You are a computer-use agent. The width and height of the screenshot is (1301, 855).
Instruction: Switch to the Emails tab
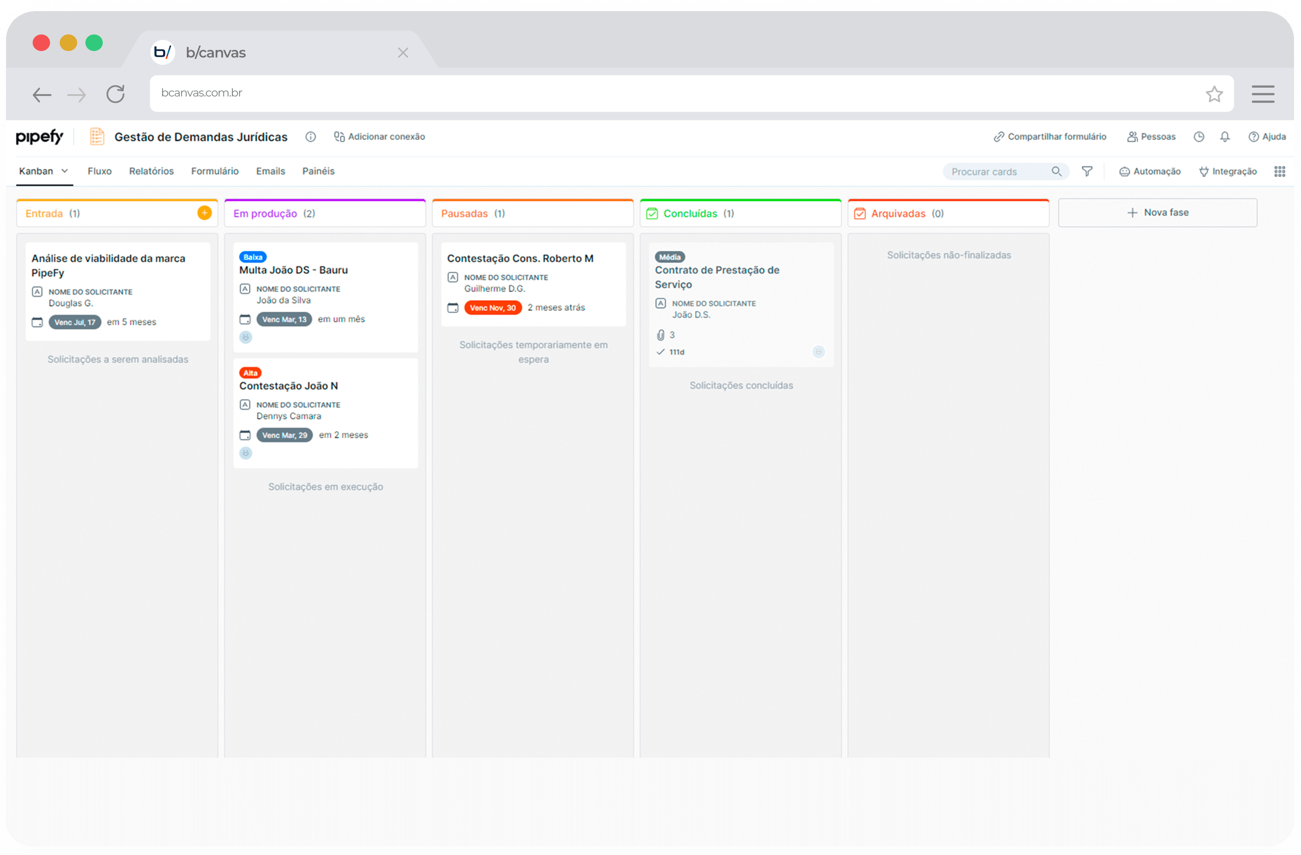(271, 171)
